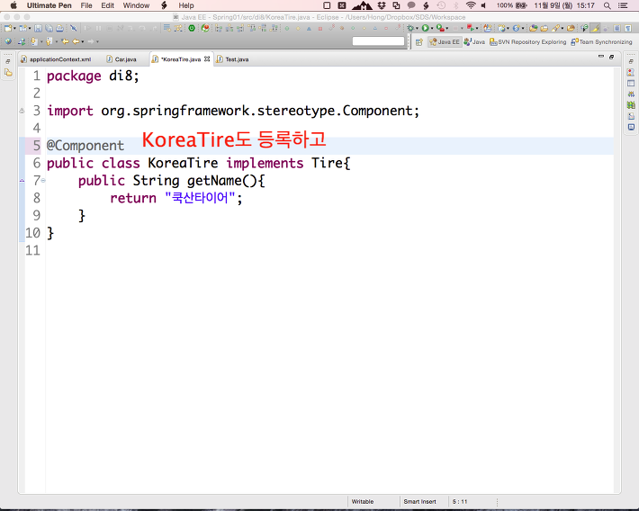Switch to the Java perspective
The image size is (639, 511).
click(474, 41)
